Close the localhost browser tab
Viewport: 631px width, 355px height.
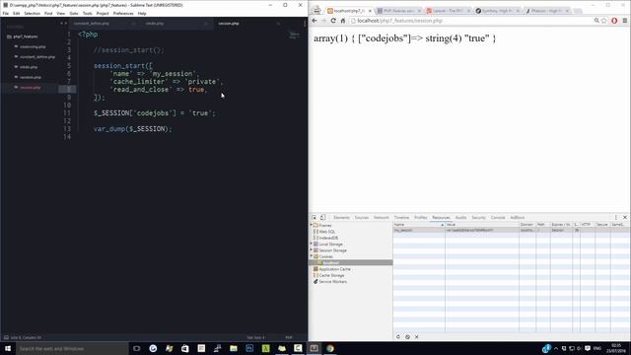(x=370, y=11)
